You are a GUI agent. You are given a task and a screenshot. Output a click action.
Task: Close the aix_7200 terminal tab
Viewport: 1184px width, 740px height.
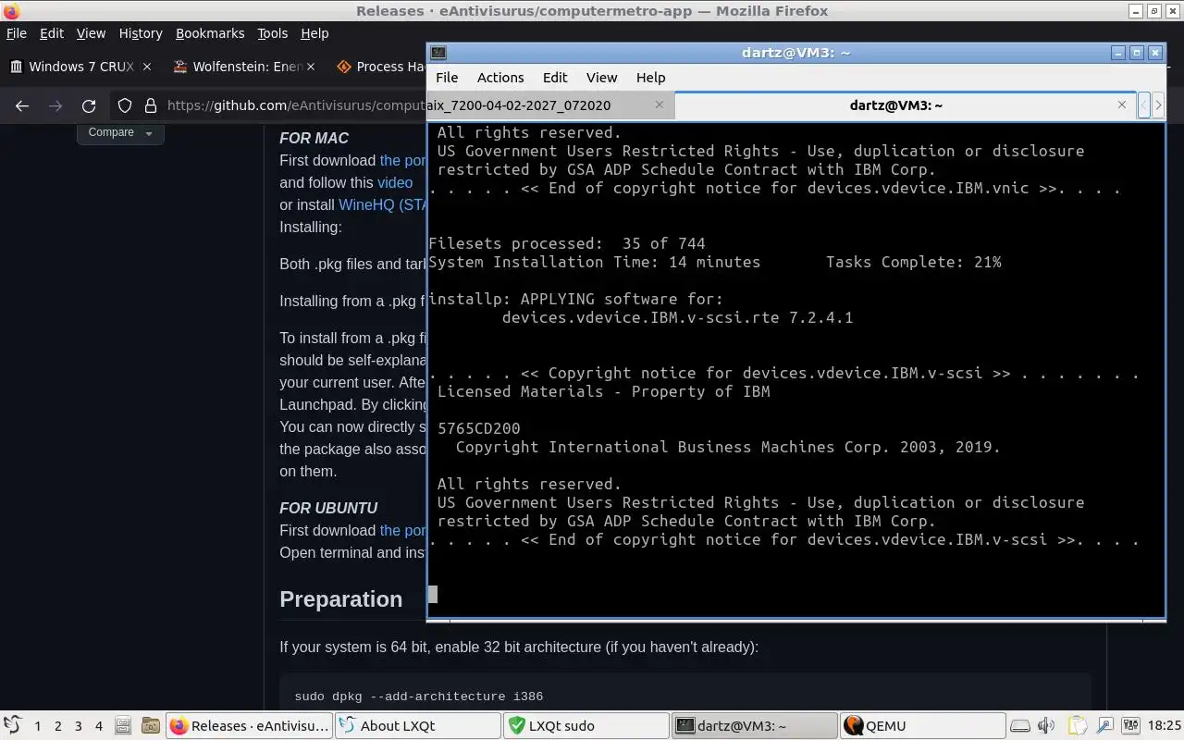pyautogui.click(x=659, y=105)
